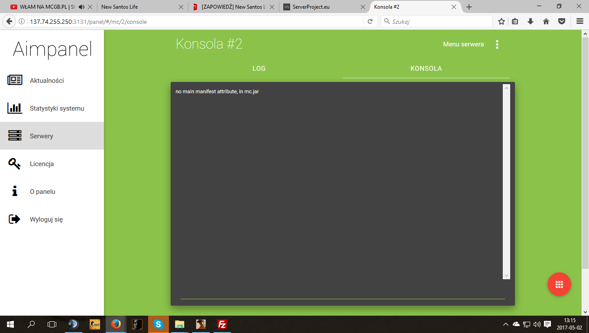589x333 pixels.
Task: Switch to the KONSOLA tab
Action: (x=426, y=69)
